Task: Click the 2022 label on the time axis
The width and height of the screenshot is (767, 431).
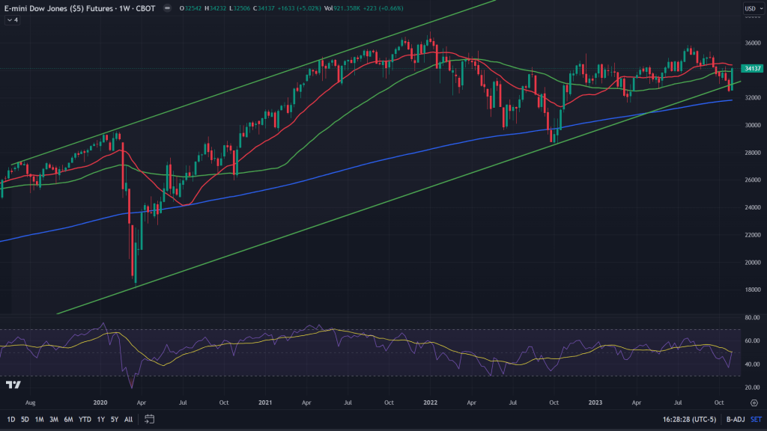Action: coord(430,402)
